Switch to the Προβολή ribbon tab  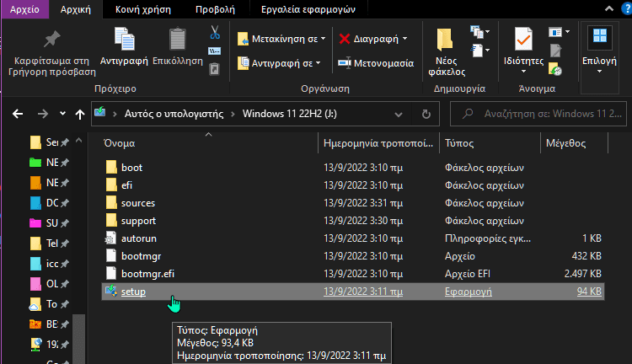(215, 9)
